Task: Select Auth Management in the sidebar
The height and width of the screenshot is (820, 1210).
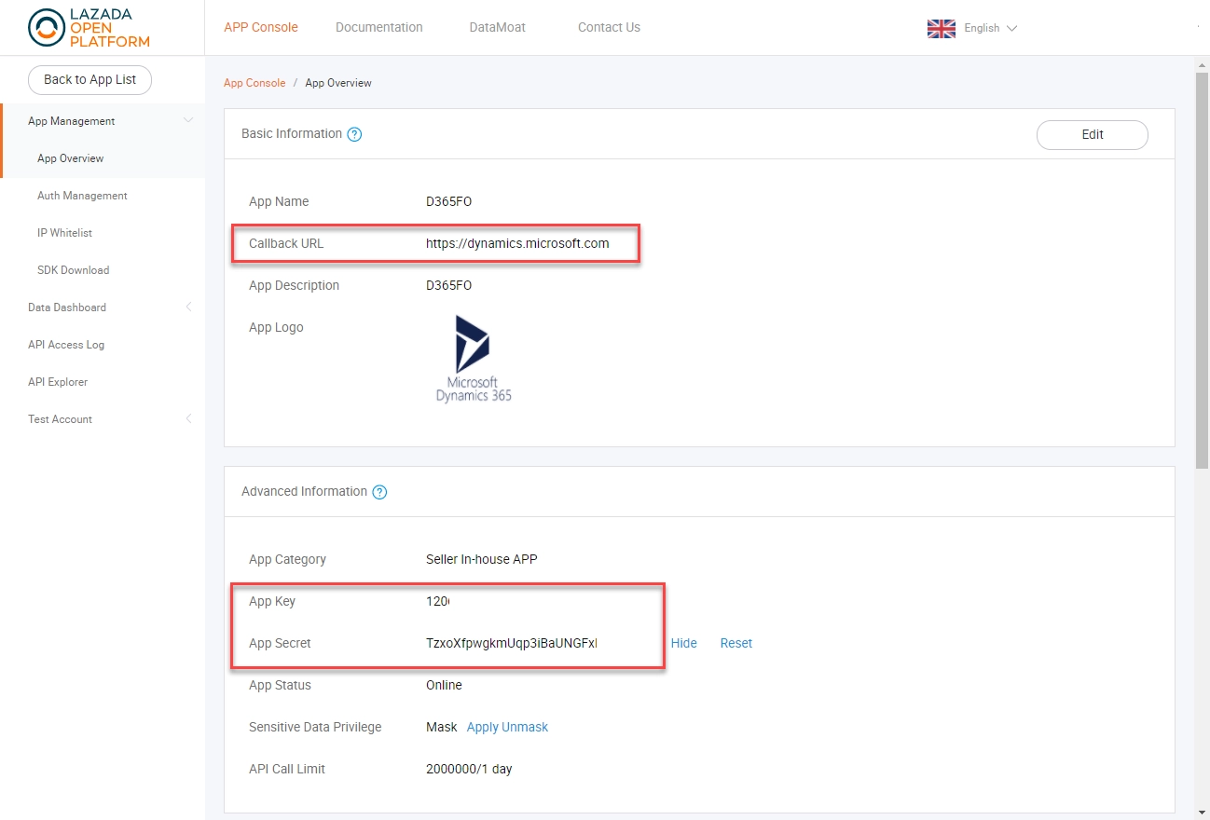Action: coord(82,196)
